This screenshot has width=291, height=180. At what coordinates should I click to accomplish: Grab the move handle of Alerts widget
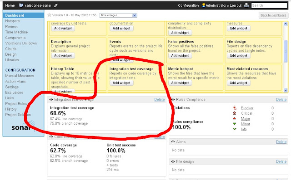point(173,142)
